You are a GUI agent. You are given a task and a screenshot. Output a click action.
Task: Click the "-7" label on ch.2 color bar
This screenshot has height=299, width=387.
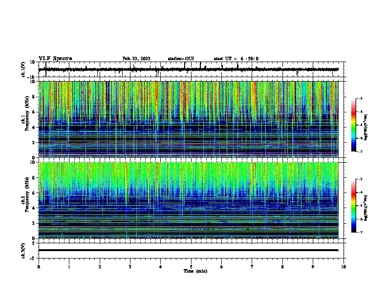[361, 232]
